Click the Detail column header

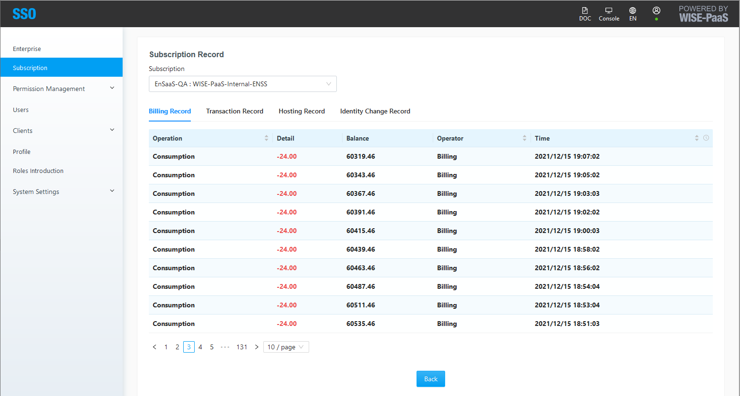(x=285, y=138)
